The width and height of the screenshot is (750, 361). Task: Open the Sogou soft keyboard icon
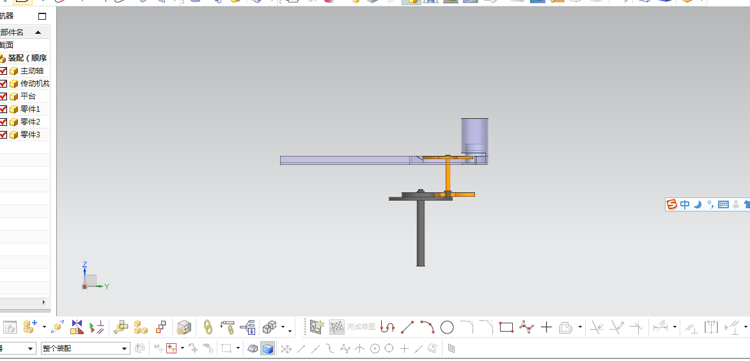coord(723,204)
